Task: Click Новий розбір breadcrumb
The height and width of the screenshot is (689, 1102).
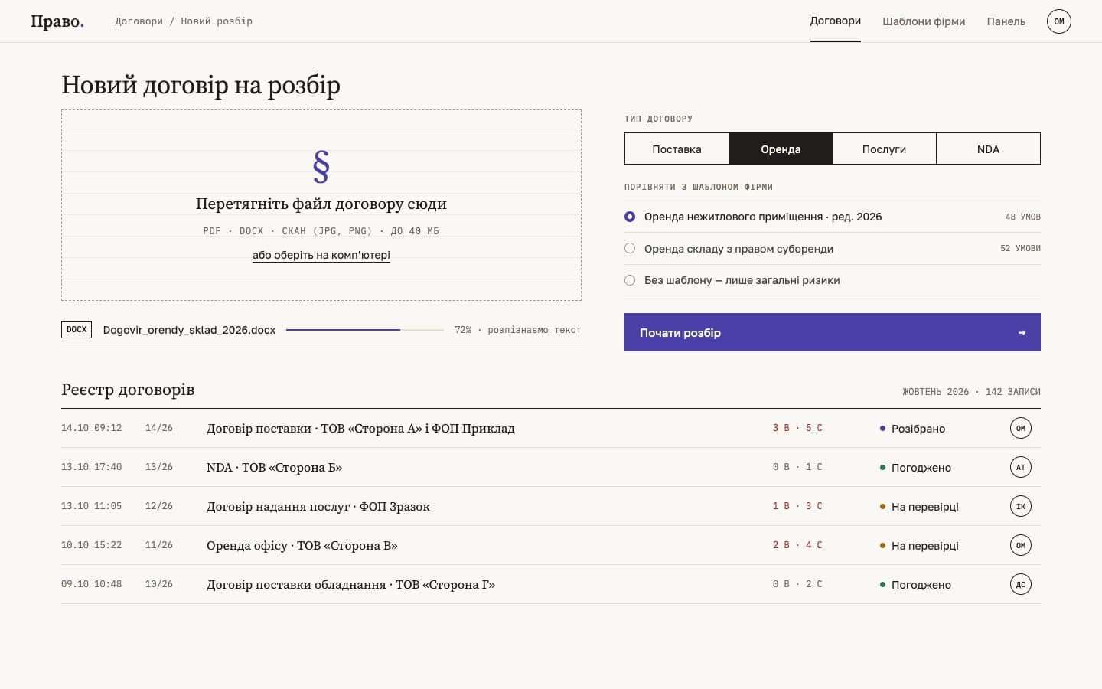Action: coord(217,21)
